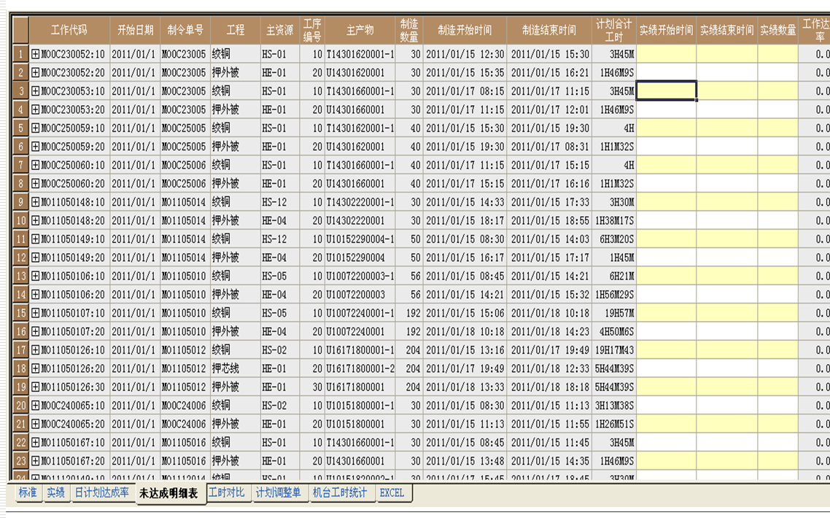This screenshot has height=518, width=830.
Task: Click the 实绩数量 cell in row 7
Action: (777, 165)
